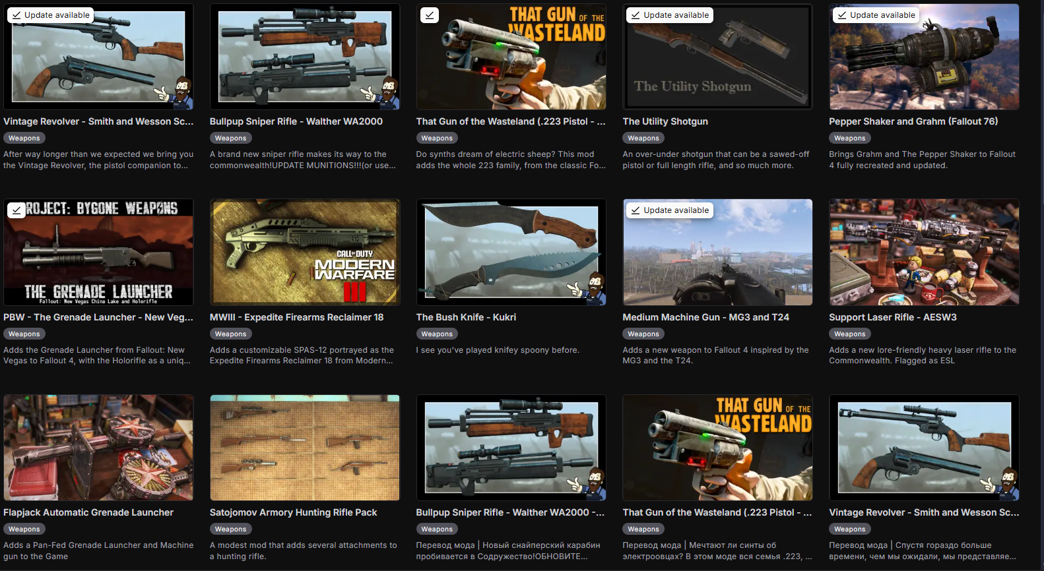Open the Satojomov Armory Hunting Rifle Pack thumbnail
The width and height of the screenshot is (1044, 571).
tap(305, 448)
